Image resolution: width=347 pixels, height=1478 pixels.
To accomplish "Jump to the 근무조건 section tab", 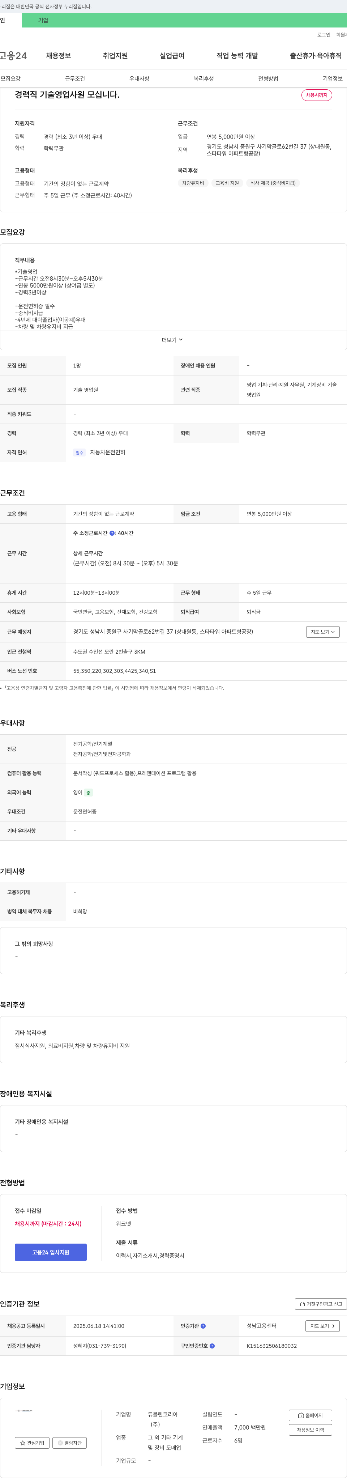I will pyautogui.click(x=74, y=78).
